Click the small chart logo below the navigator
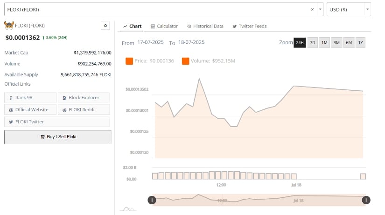 [128, 209]
